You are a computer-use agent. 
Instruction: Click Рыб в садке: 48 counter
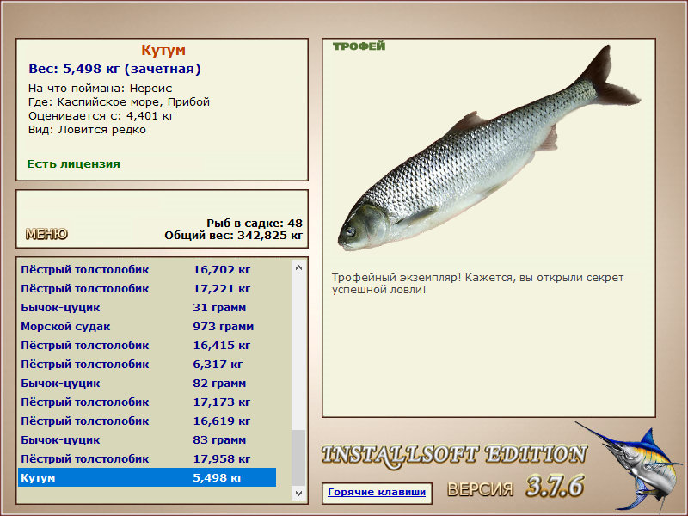(255, 223)
